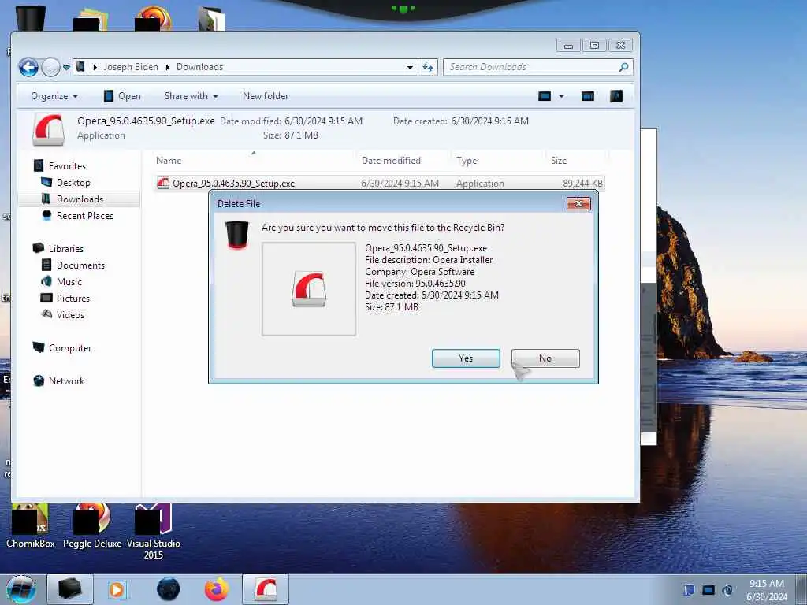Click the black folder taskbar icon
The height and width of the screenshot is (605, 807).
(70, 589)
